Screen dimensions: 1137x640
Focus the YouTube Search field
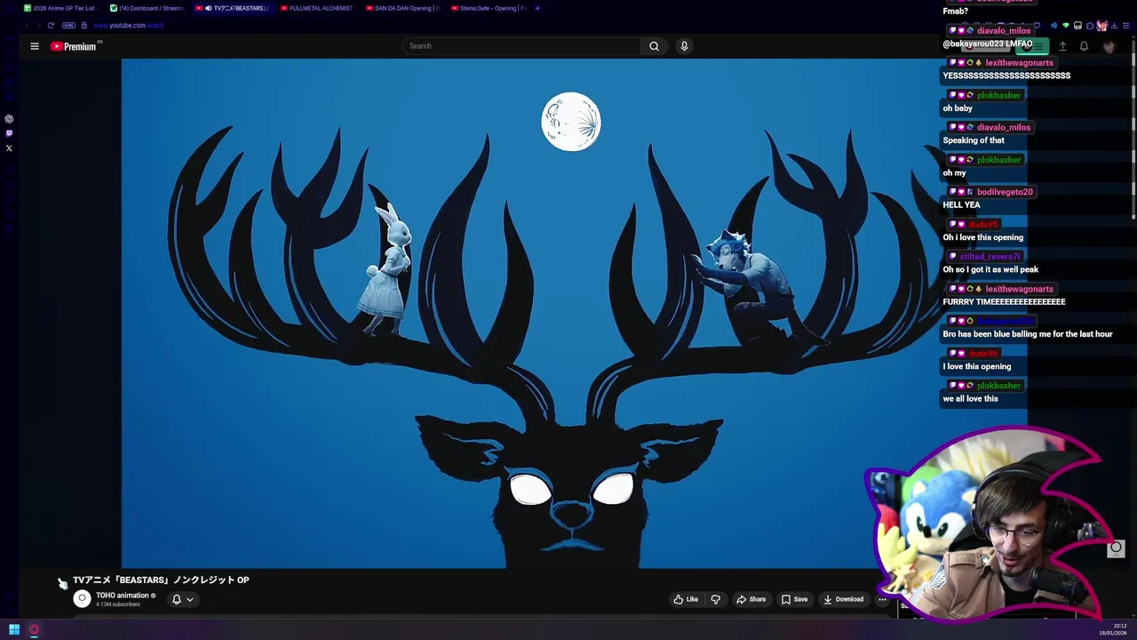click(522, 46)
